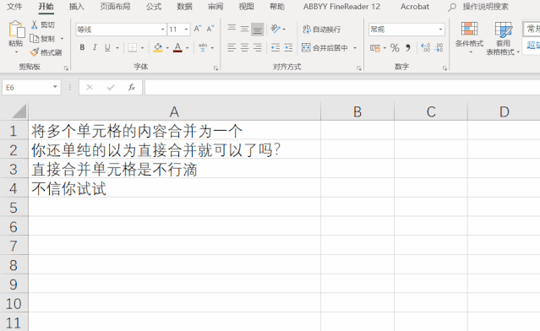This screenshot has width=540, height=331.
Task: Toggle Bold formatting
Action: [82, 47]
